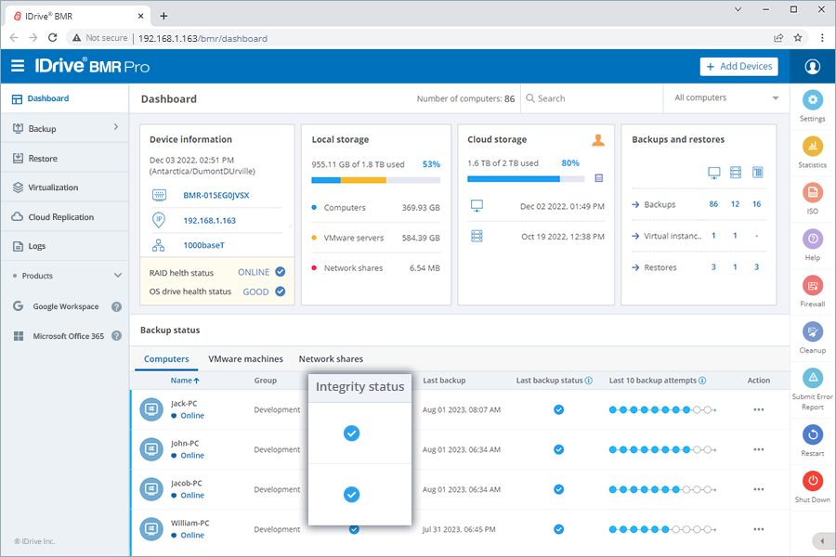Open actions menu for Jack-PC
The image size is (836, 557).
point(759,409)
